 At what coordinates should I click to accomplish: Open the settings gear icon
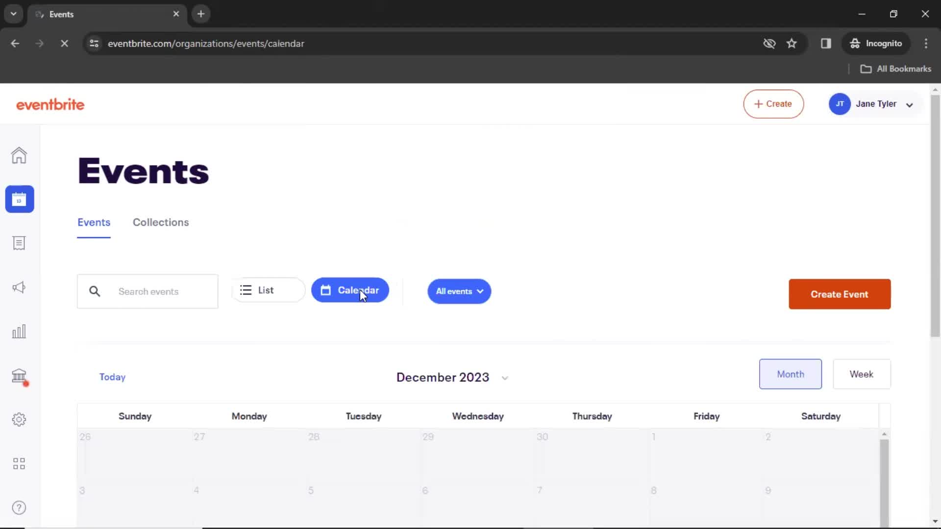point(19,419)
